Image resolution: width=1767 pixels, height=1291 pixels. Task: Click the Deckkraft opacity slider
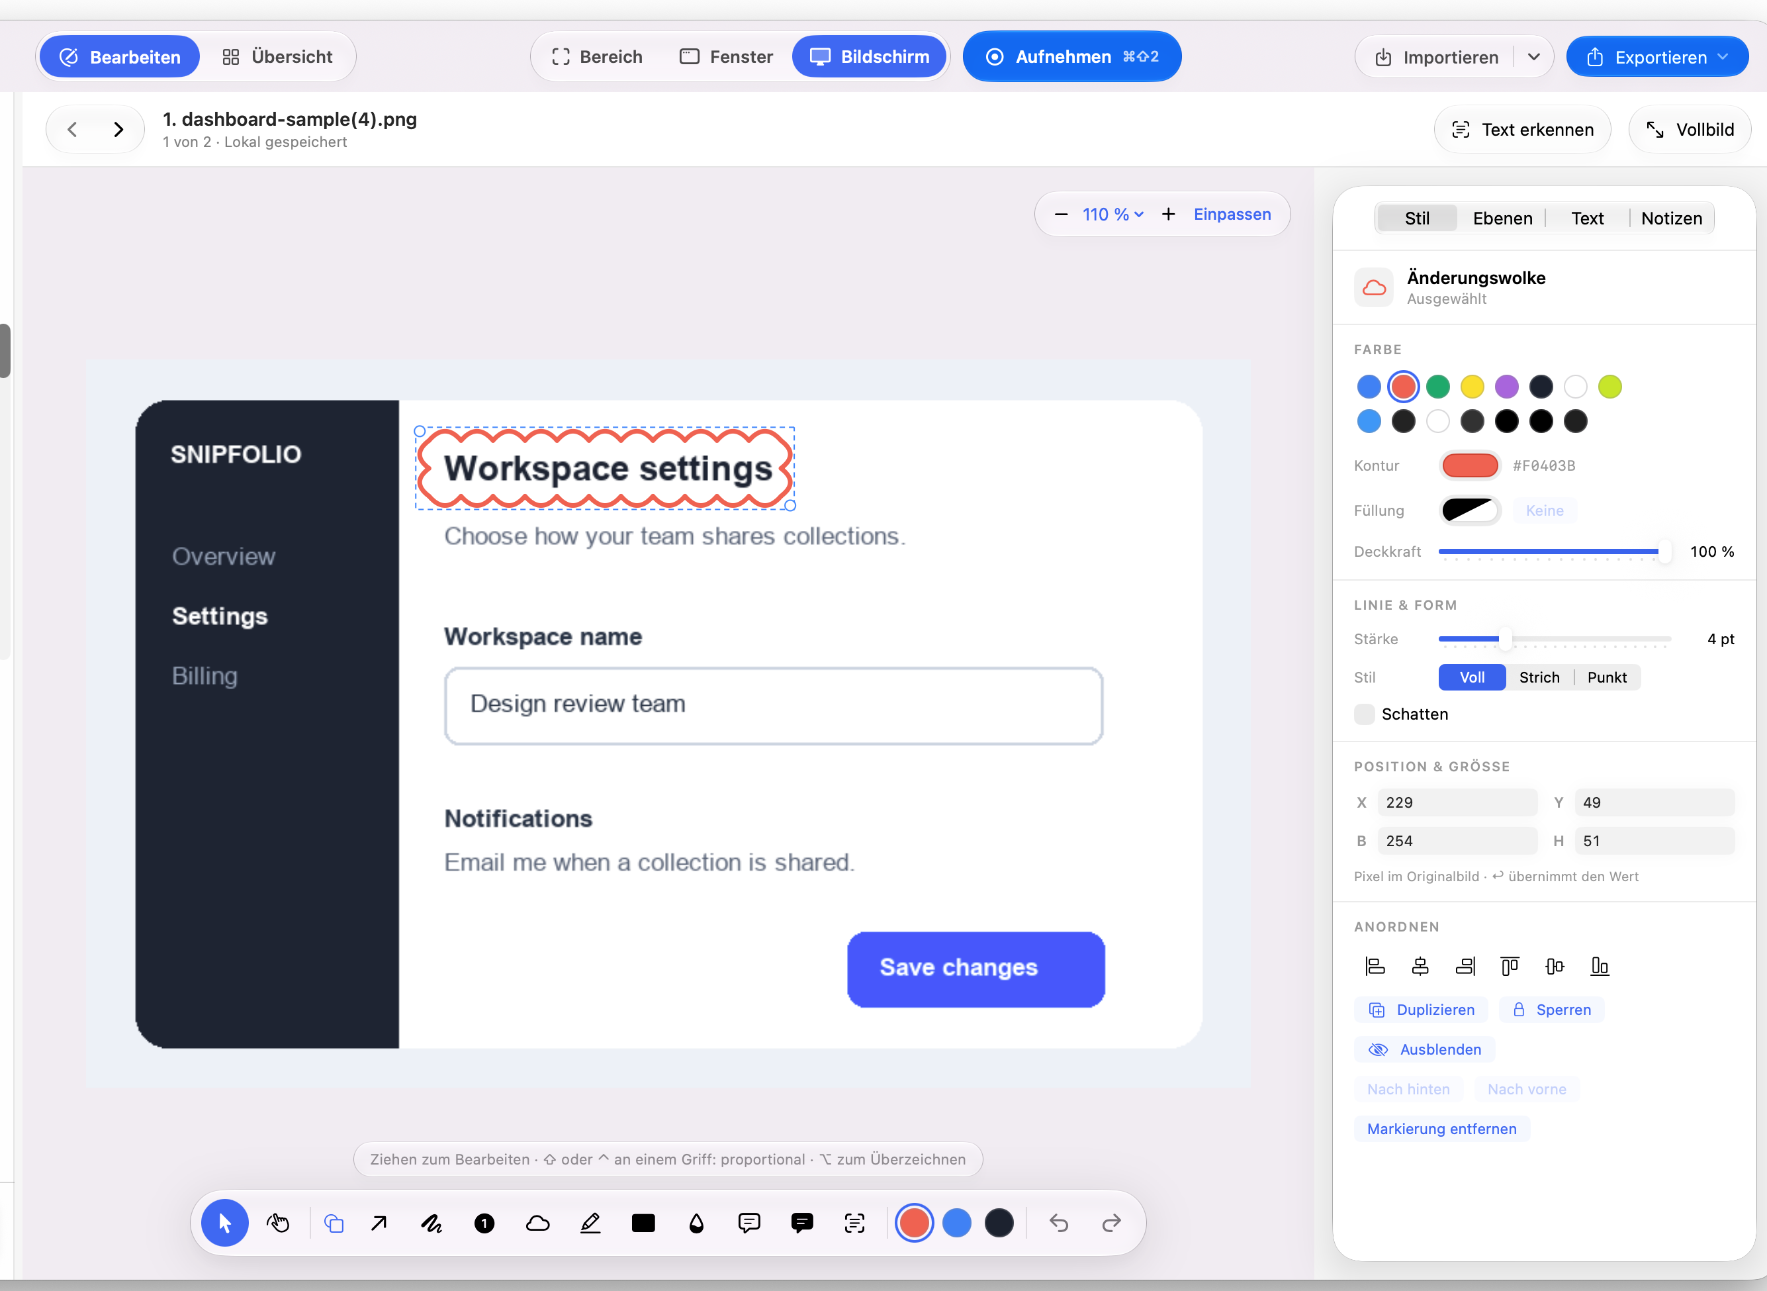[1555, 551]
